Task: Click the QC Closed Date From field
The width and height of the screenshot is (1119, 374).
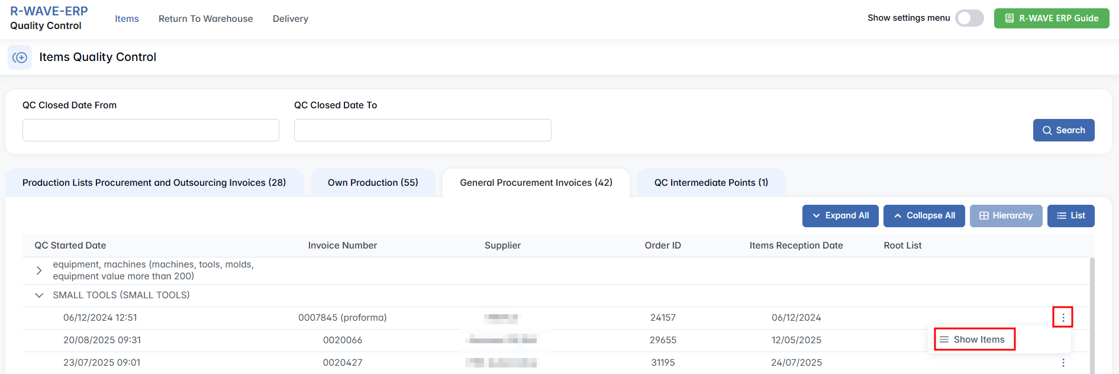Action: 150,130
